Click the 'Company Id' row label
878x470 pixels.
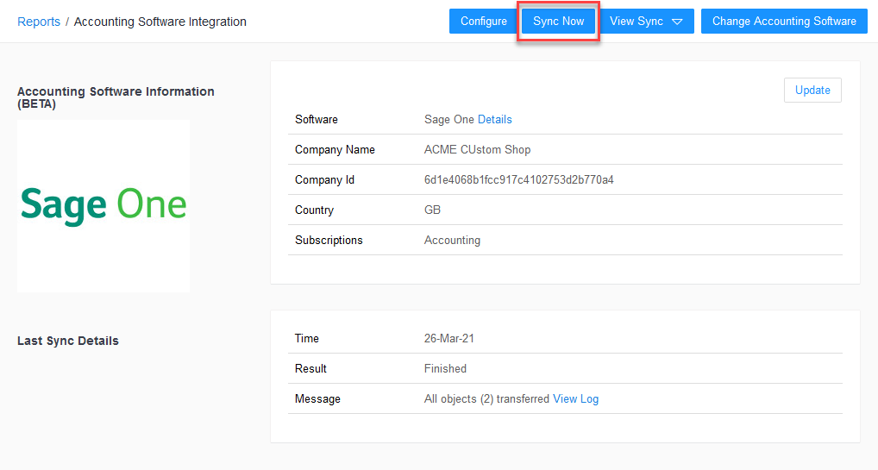click(325, 180)
